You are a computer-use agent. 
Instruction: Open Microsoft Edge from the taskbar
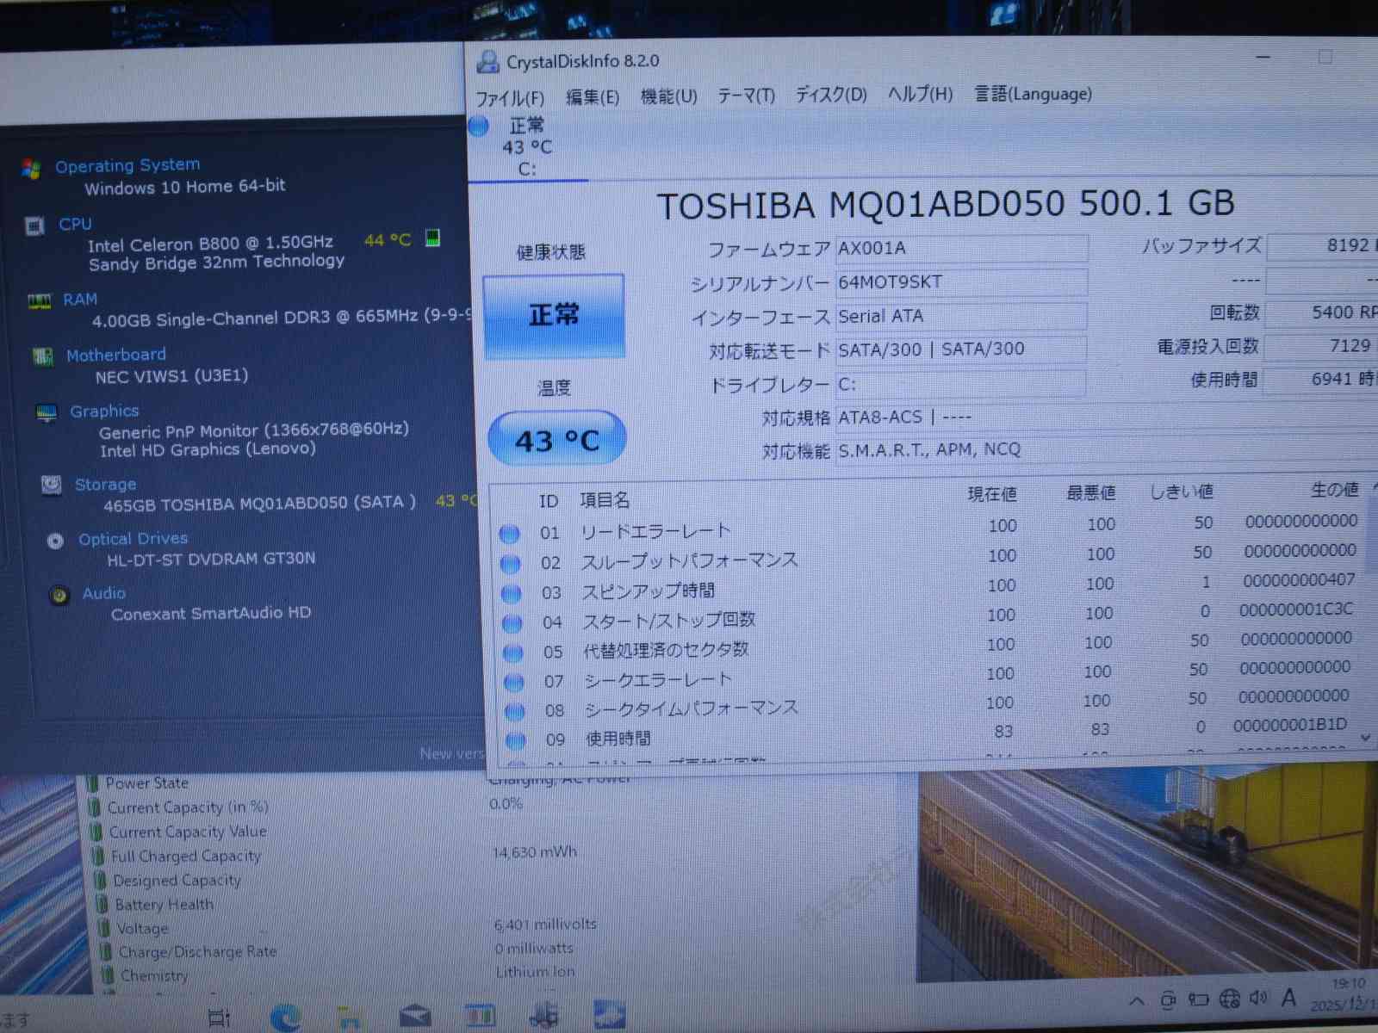[x=284, y=1018]
